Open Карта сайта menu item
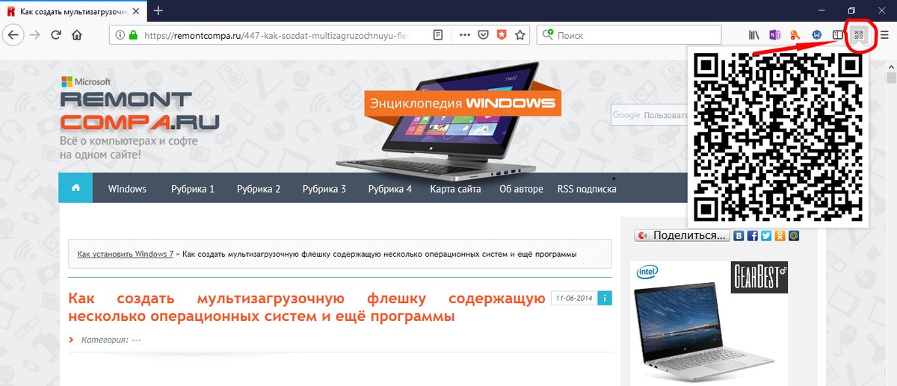This screenshot has width=897, height=386. coord(455,189)
